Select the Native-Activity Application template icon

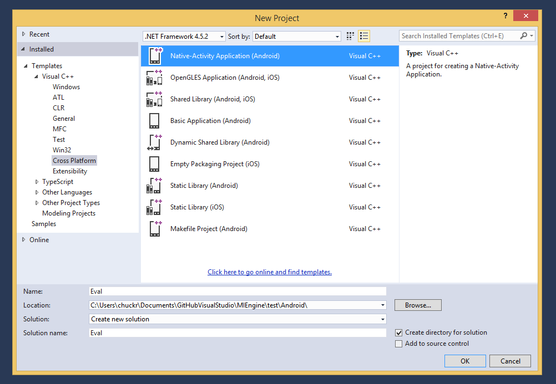tap(154, 56)
